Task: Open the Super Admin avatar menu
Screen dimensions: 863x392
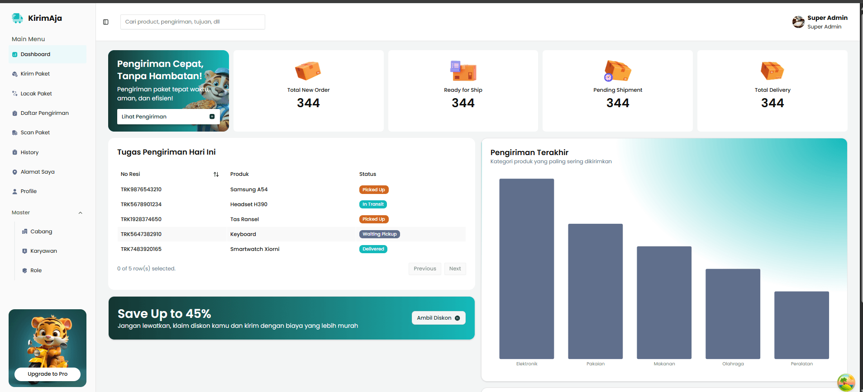Action: 798,22
